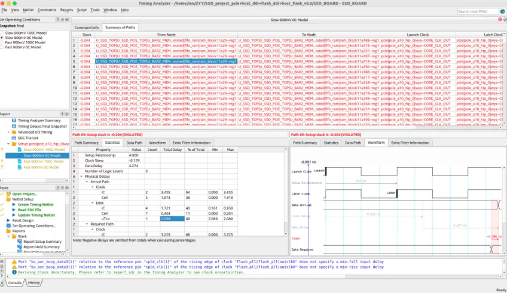This screenshot has width=507, height=293.
Task: Expand the Advanced I/O Timing tree node
Action: point(8,132)
